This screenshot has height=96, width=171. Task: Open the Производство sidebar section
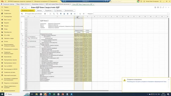point(8,32)
